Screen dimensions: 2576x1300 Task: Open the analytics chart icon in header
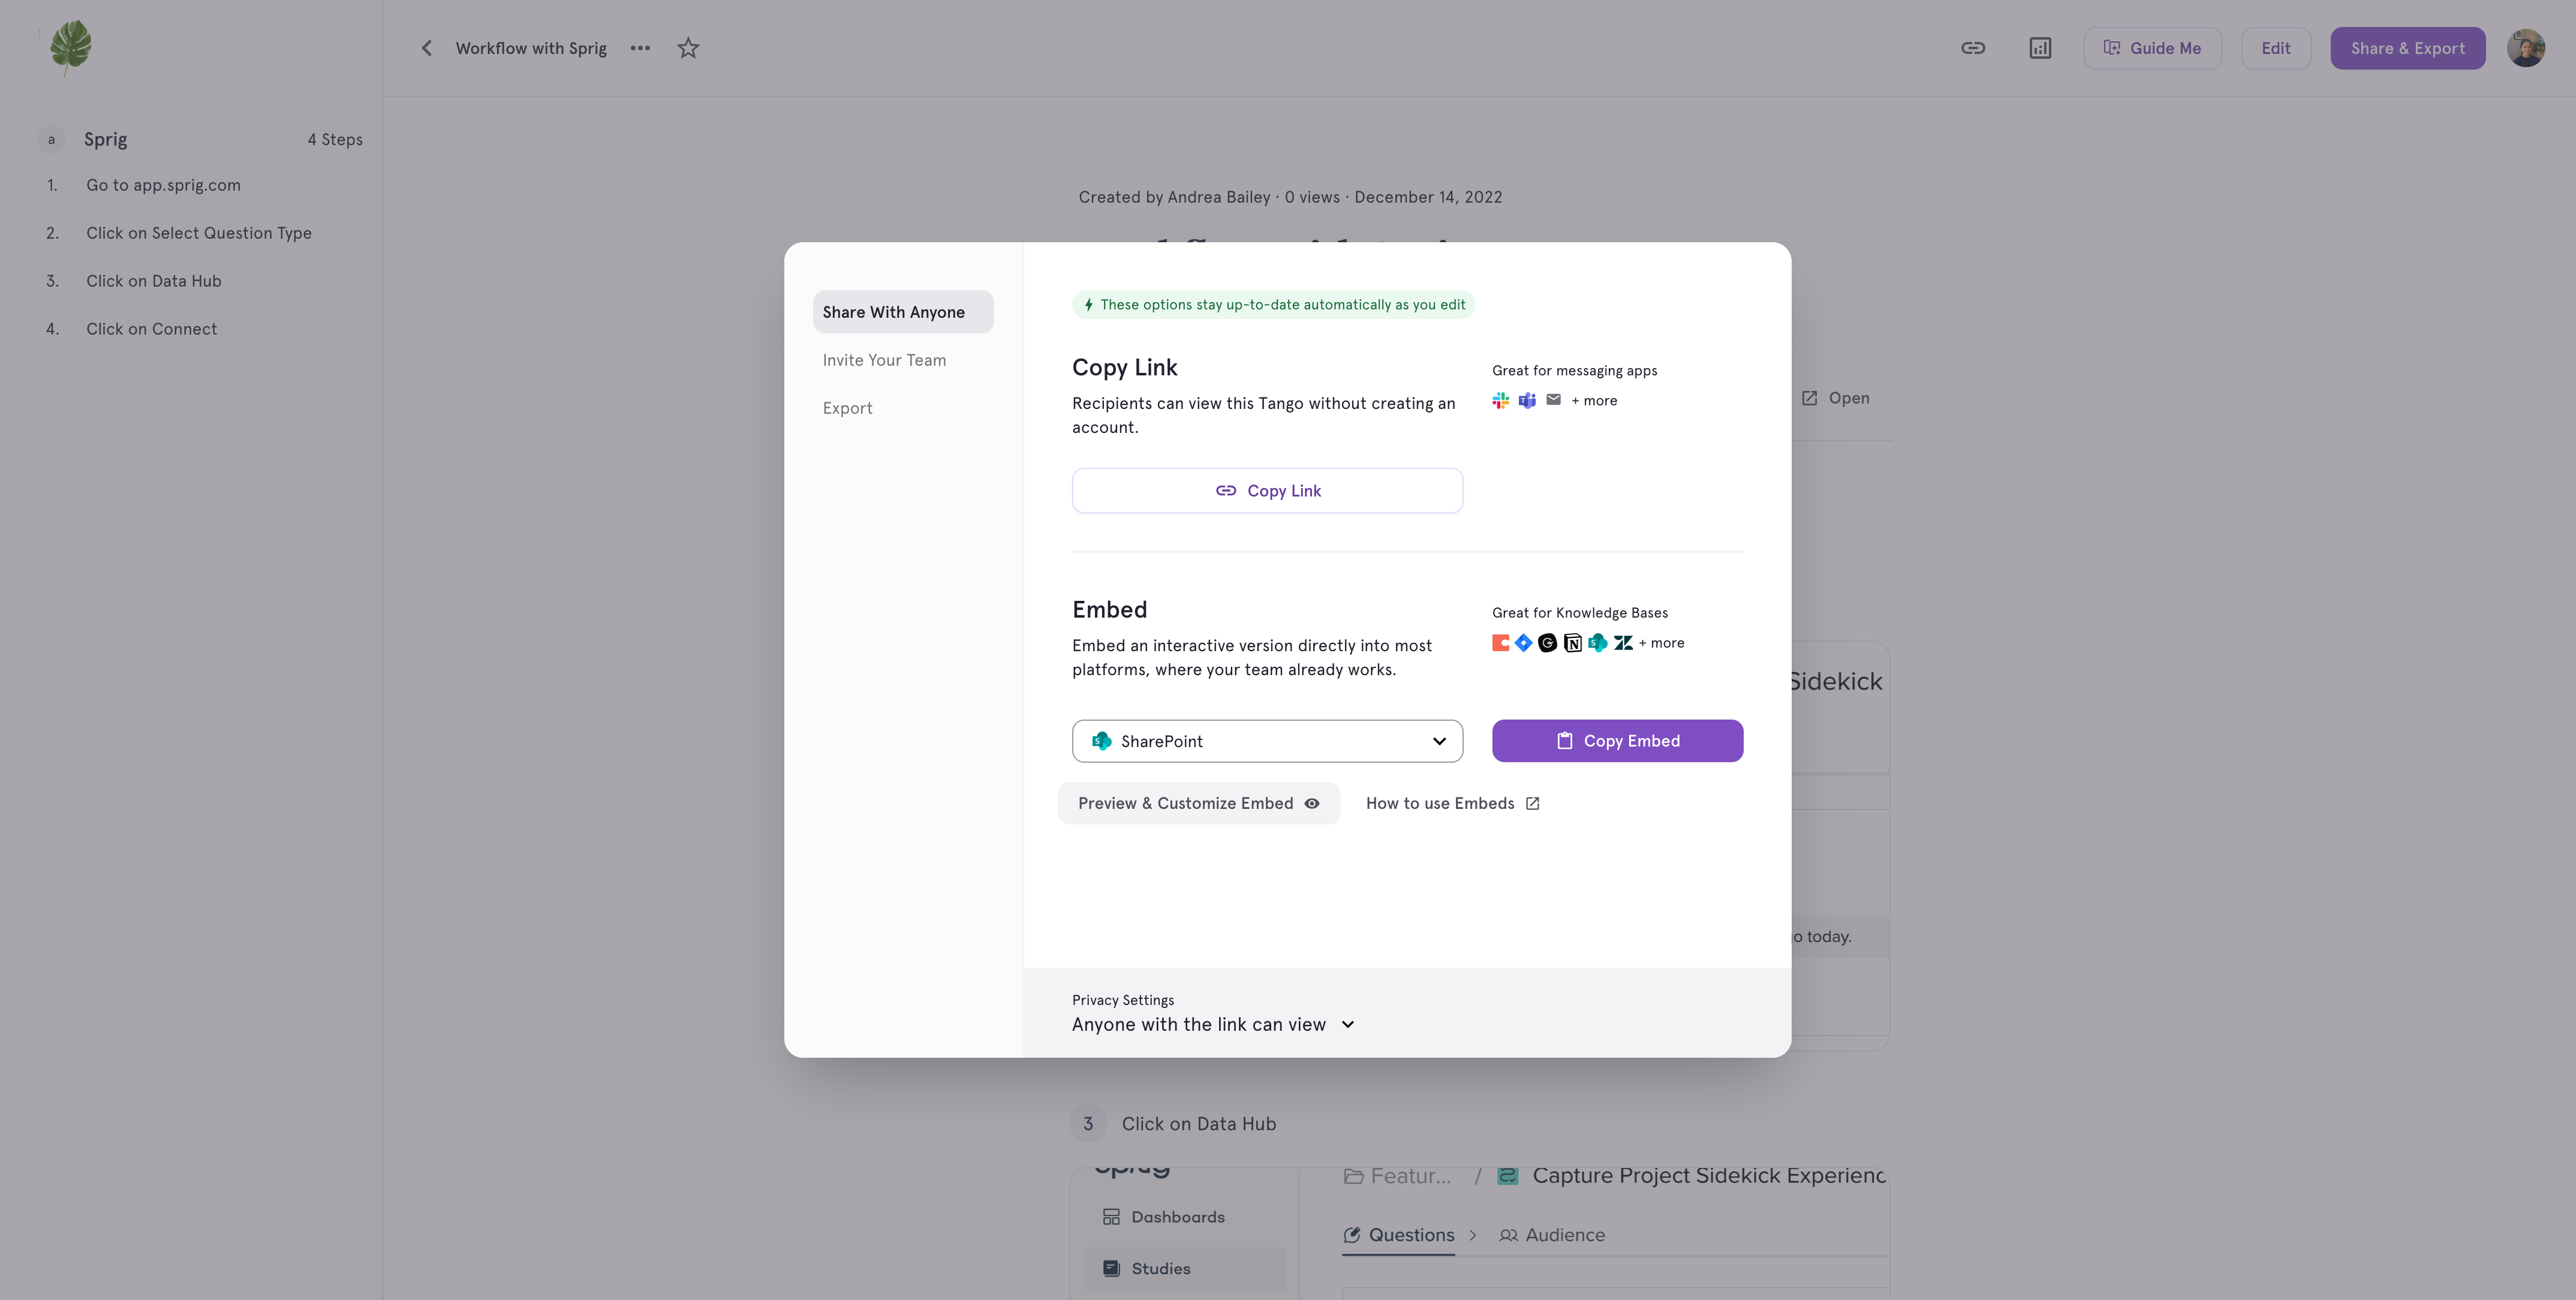[2040, 48]
